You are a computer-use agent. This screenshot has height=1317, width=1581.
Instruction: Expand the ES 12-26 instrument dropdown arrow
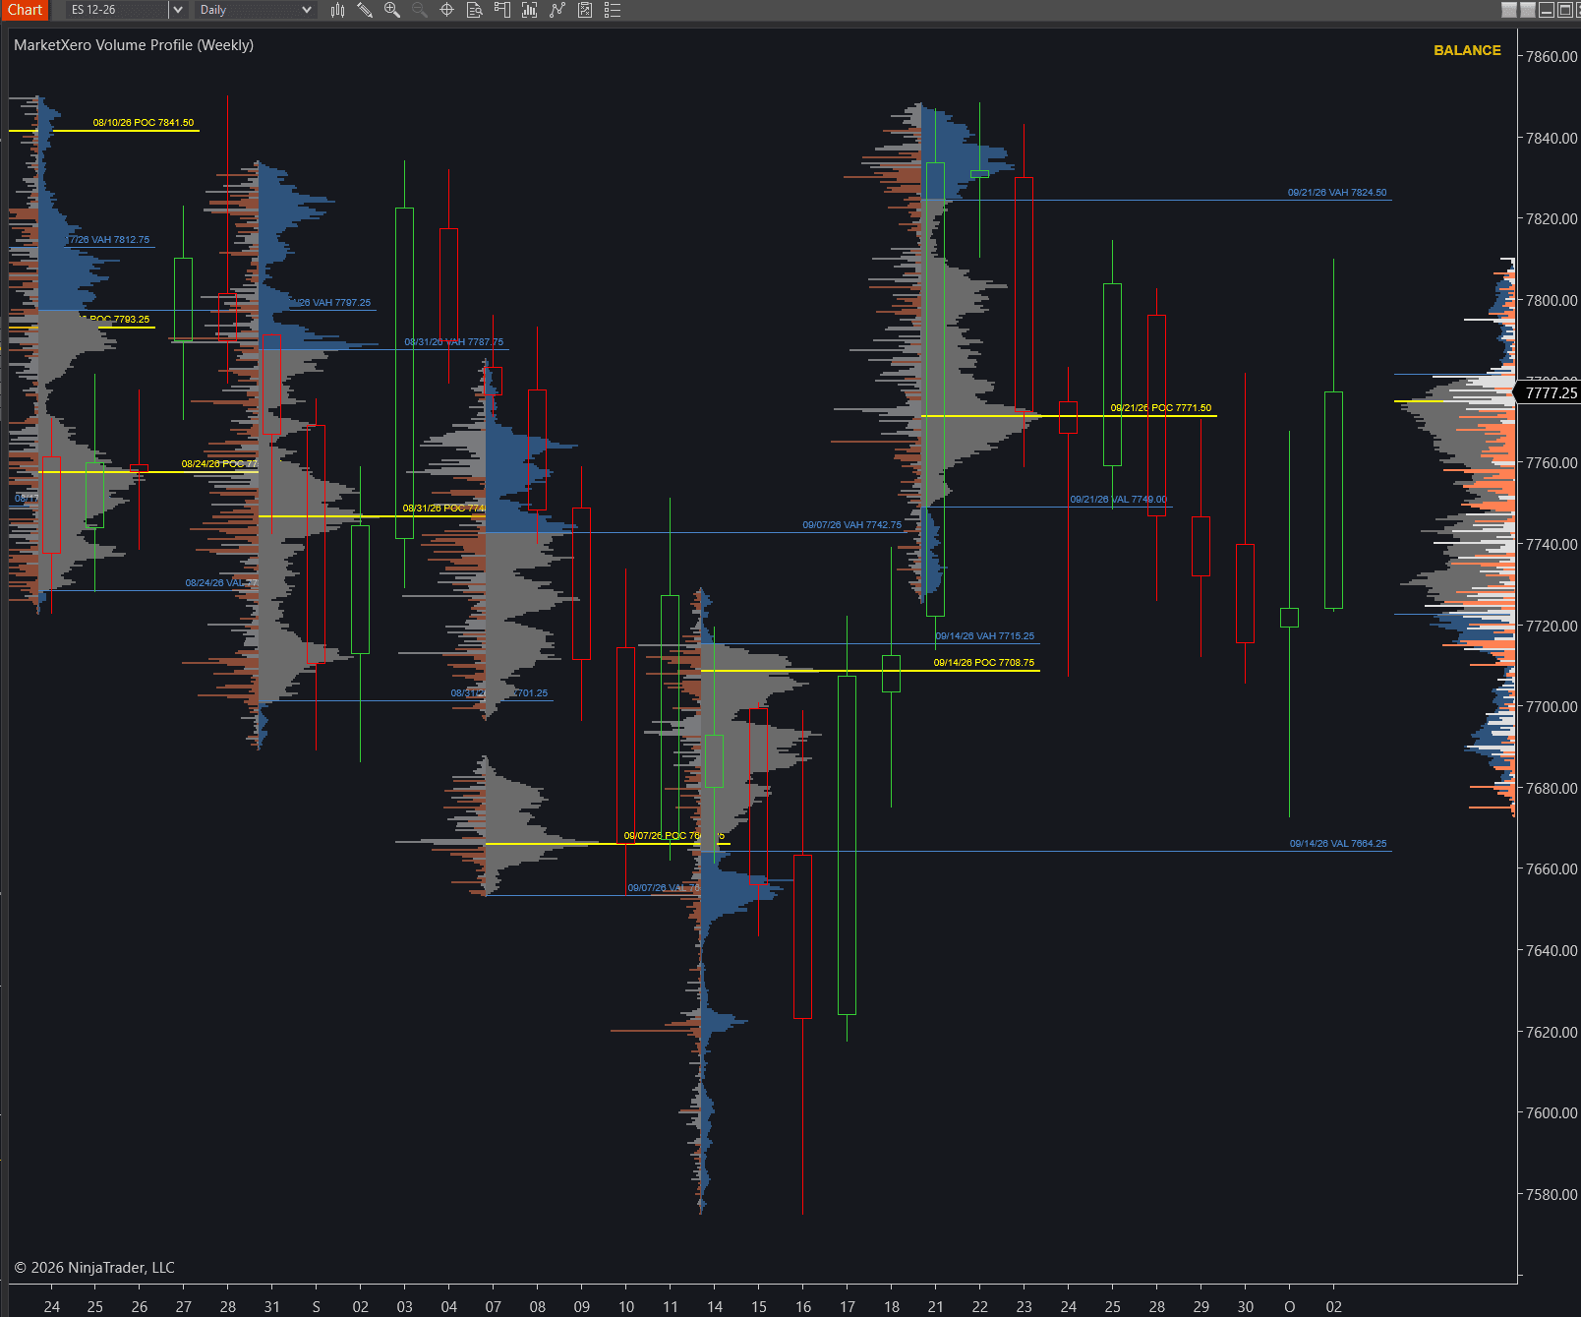[x=178, y=10]
